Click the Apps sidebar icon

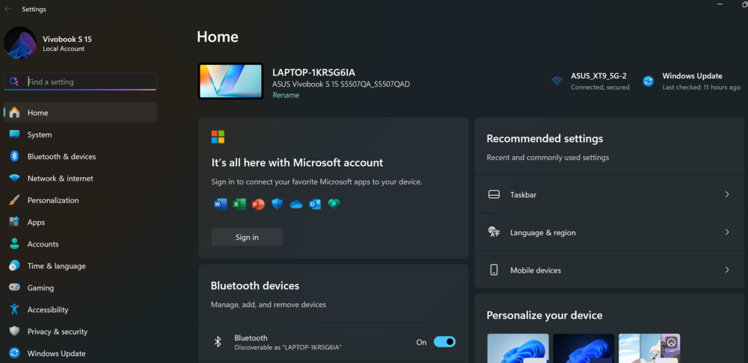click(x=15, y=222)
